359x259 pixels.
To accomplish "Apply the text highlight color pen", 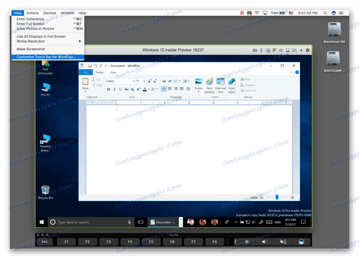I will click(x=153, y=89).
